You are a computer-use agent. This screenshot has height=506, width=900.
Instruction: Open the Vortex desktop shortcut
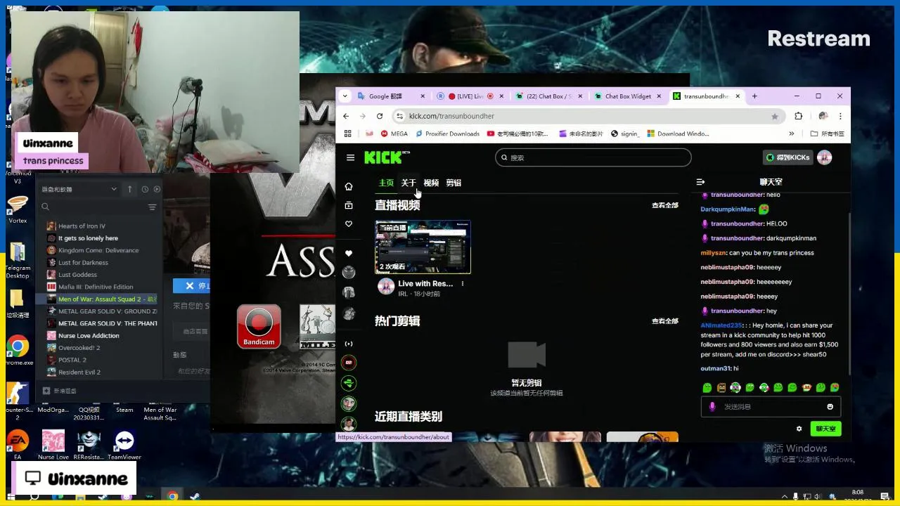click(18, 209)
